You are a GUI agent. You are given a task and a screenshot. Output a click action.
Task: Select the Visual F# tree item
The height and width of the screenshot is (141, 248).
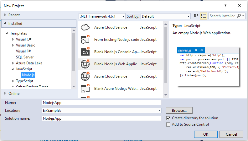coord(23,51)
